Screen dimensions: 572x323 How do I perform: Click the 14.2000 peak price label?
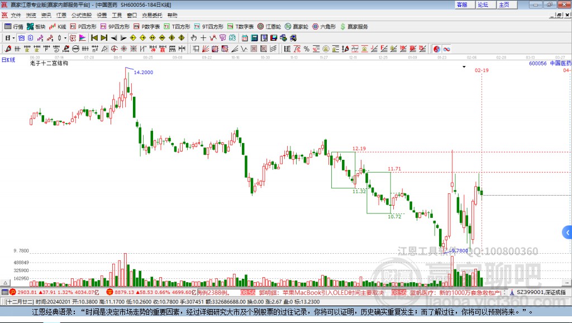pos(144,72)
